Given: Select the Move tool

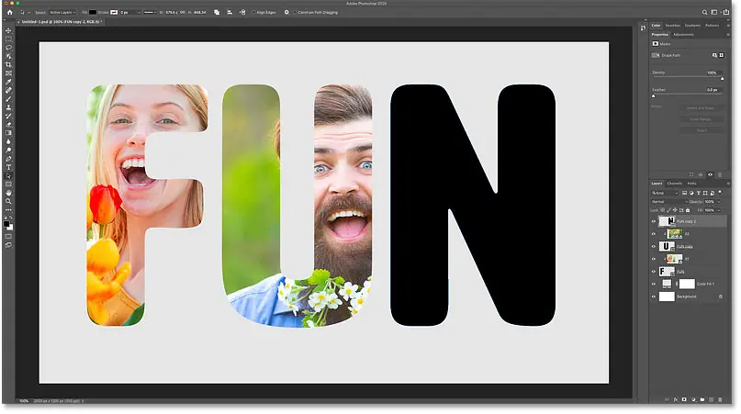Looking at the screenshot, I should (x=8, y=30).
